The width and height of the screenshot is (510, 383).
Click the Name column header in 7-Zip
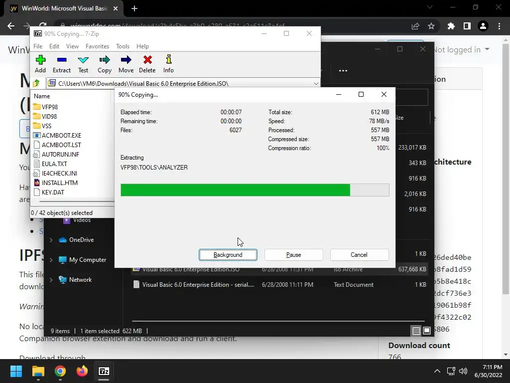[x=42, y=96]
